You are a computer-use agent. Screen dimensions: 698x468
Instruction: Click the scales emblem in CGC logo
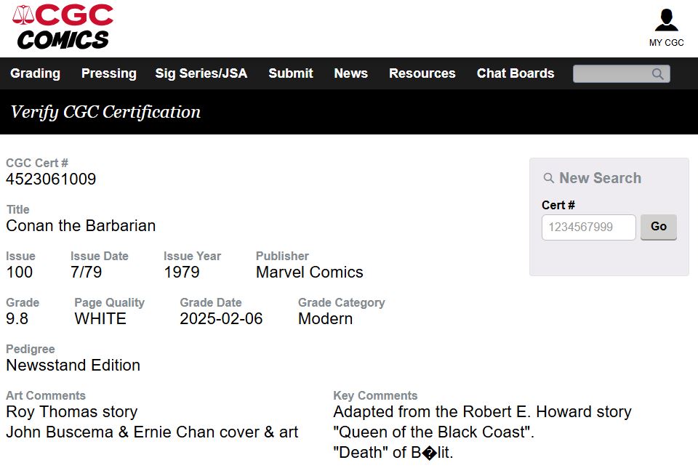[x=23, y=15]
